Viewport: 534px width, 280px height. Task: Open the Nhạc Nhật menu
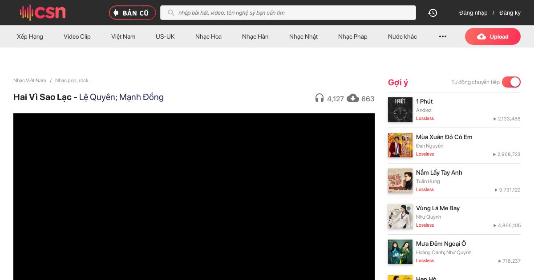coord(303,36)
